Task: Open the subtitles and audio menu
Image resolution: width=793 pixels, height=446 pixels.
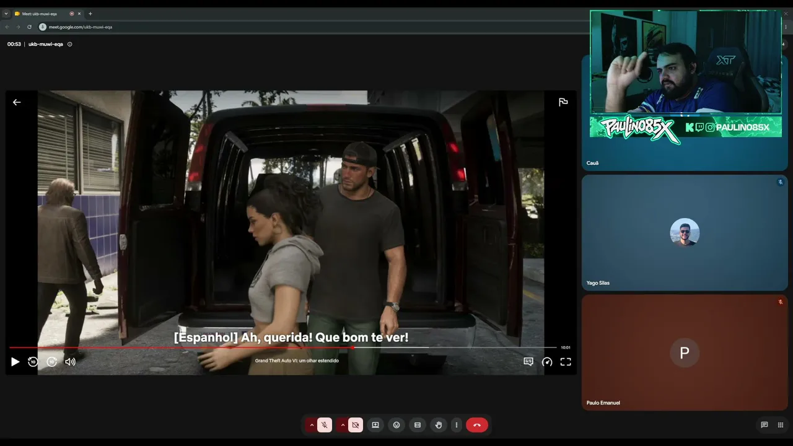Action: [528, 362]
